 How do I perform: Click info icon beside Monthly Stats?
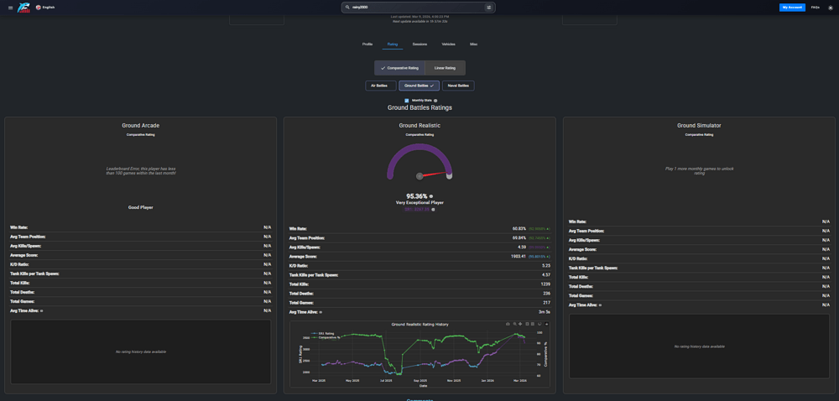click(435, 101)
